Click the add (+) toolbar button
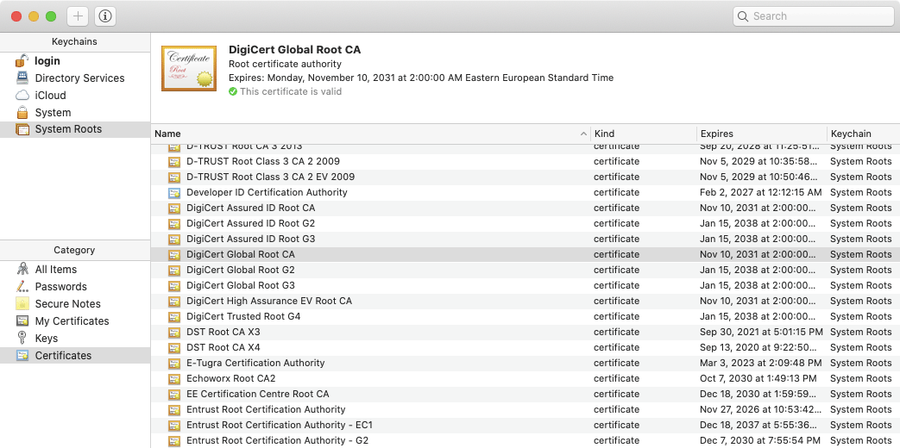Screen dimensions: 900x448 tap(78, 16)
